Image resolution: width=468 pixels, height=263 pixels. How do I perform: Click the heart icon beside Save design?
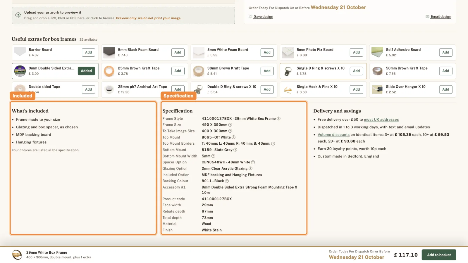250,16
